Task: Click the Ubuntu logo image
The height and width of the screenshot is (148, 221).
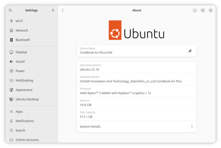Action: click(x=136, y=30)
